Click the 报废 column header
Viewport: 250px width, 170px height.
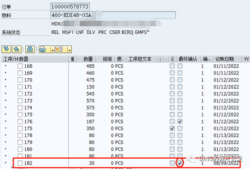click(x=105, y=59)
